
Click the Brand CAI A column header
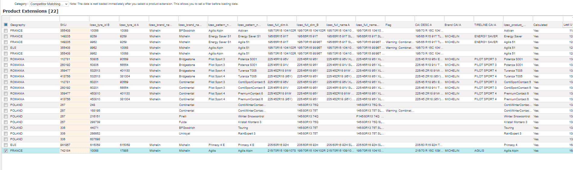452,25
